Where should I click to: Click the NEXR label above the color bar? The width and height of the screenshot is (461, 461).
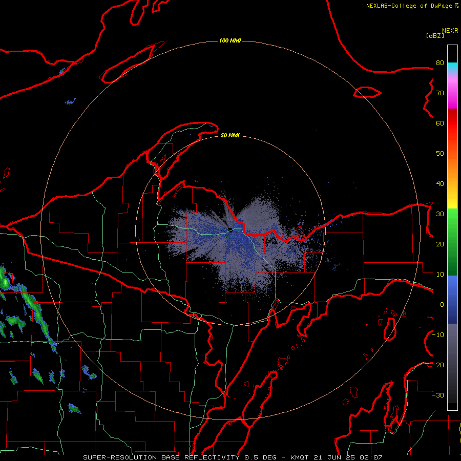450,31
